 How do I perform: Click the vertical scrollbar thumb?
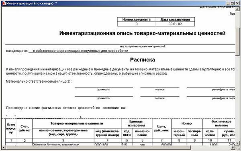pyautogui.click(x=237, y=41)
